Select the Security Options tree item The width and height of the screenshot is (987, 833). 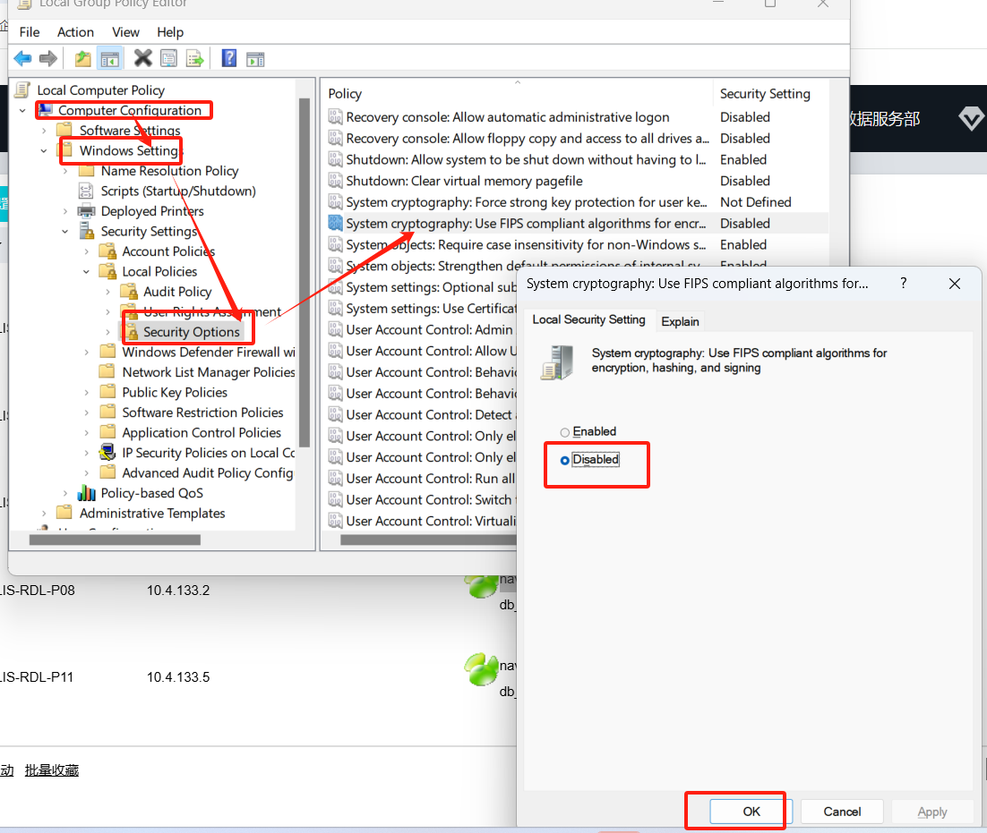(x=192, y=332)
